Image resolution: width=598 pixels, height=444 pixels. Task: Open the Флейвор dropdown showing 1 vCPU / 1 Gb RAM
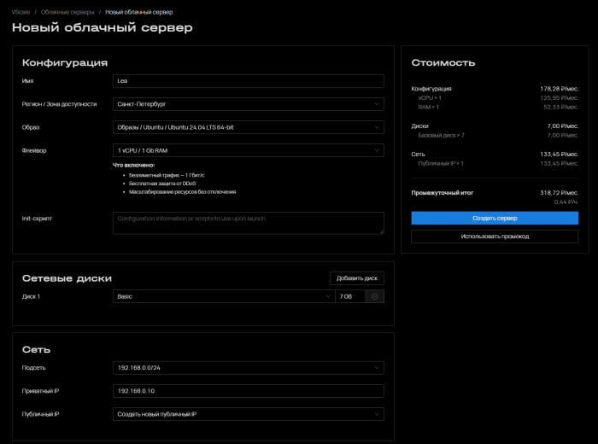pos(248,150)
